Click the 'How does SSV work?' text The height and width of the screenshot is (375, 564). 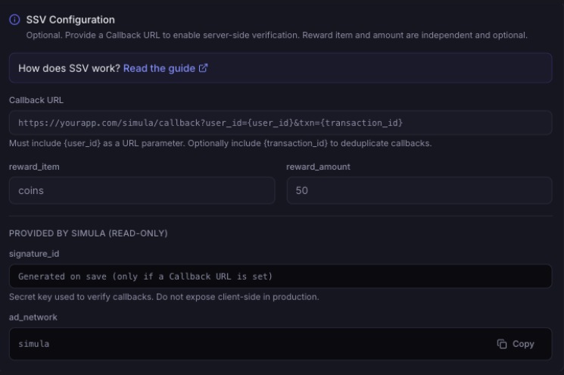[x=69, y=68]
